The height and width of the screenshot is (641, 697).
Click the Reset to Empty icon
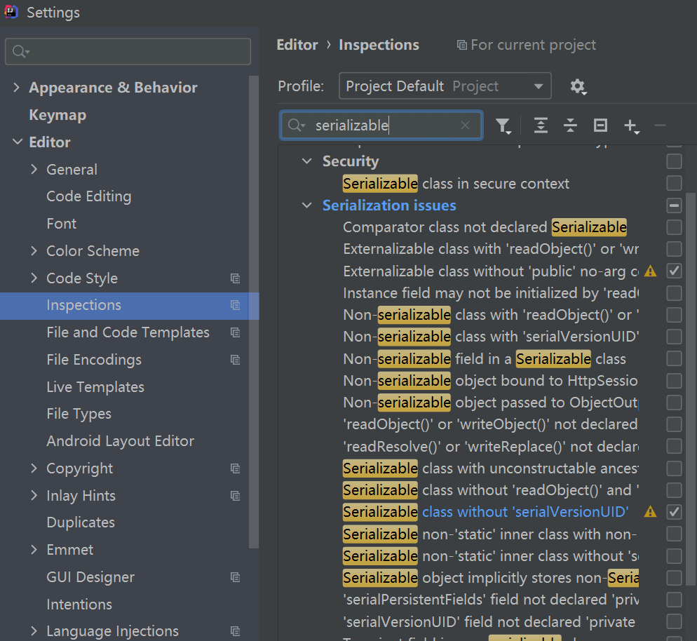(x=600, y=126)
